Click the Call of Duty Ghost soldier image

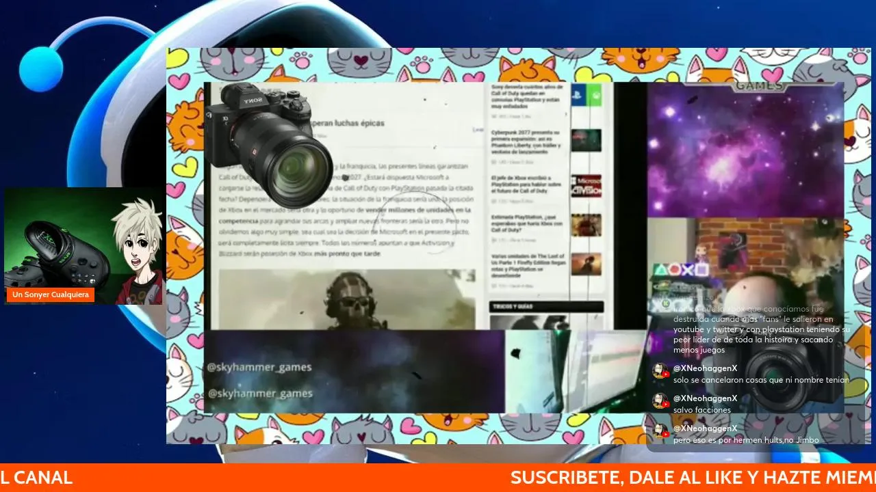point(347,299)
